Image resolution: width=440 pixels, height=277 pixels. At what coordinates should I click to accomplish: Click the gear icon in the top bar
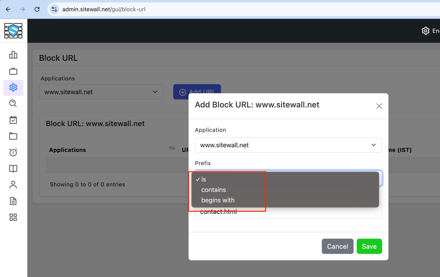point(425,31)
